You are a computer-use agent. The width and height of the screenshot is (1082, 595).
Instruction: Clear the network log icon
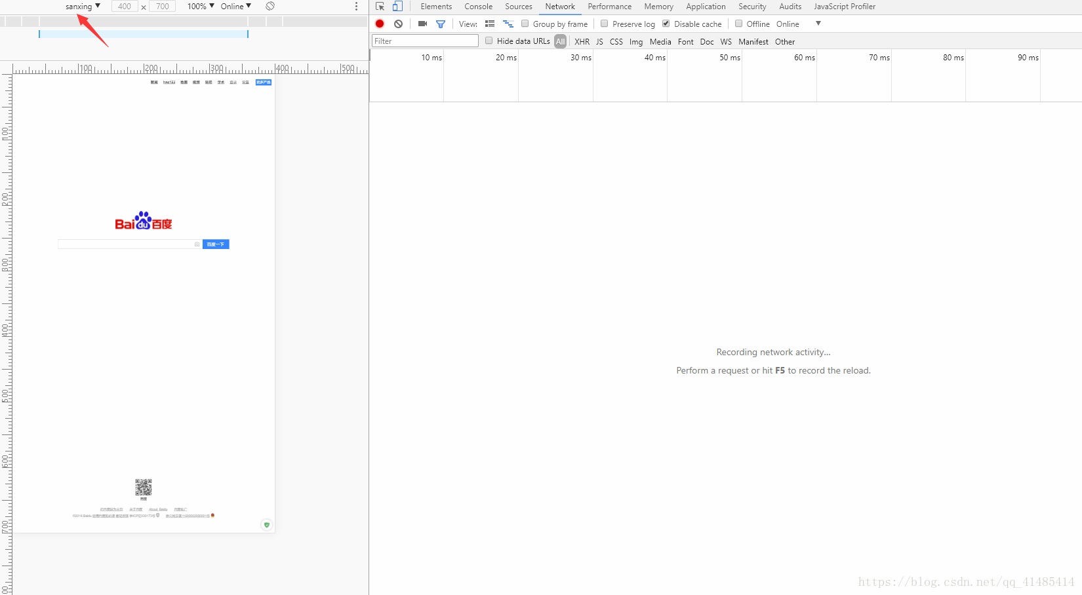(x=398, y=24)
